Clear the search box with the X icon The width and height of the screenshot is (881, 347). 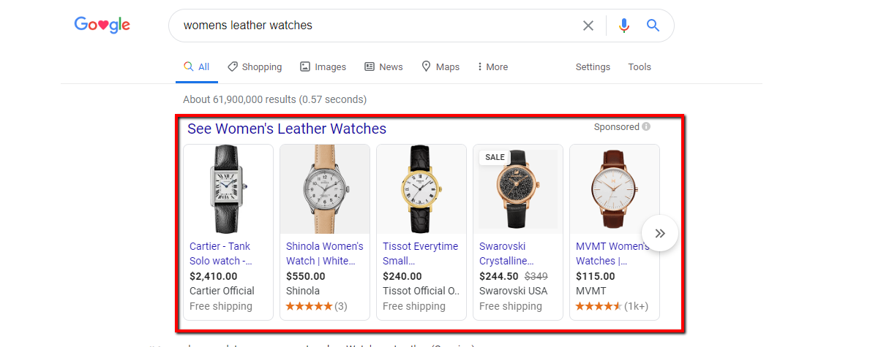coord(588,26)
